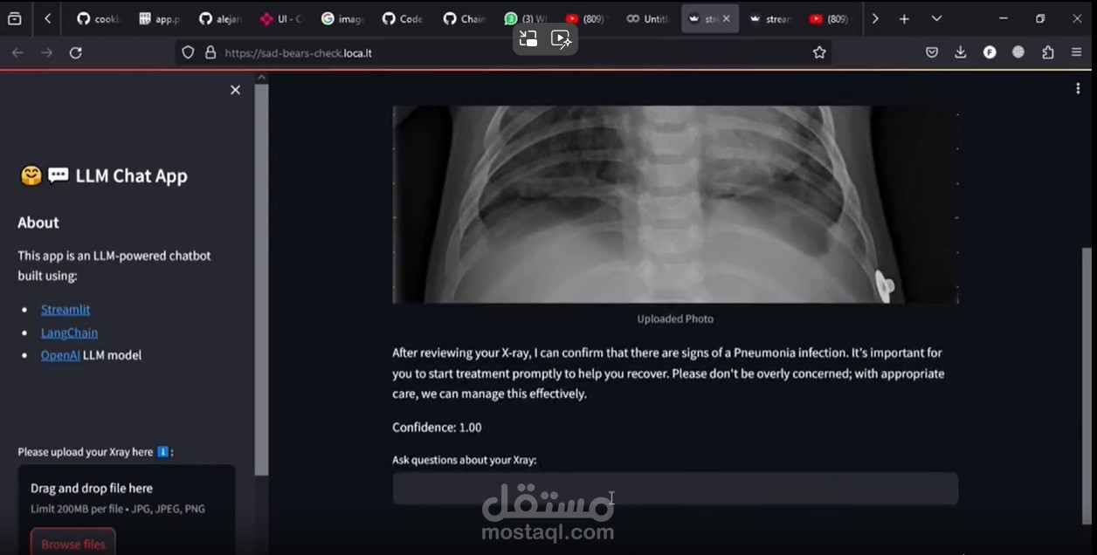The height and width of the screenshot is (555, 1097).
Task: Open the Firefox account profile icon
Action: 990,52
